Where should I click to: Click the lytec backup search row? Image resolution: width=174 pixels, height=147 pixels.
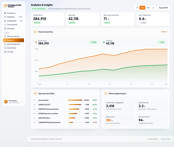[x=65, y=100]
